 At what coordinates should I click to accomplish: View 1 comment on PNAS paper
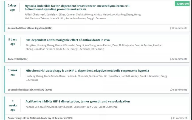[x=181, y=118]
